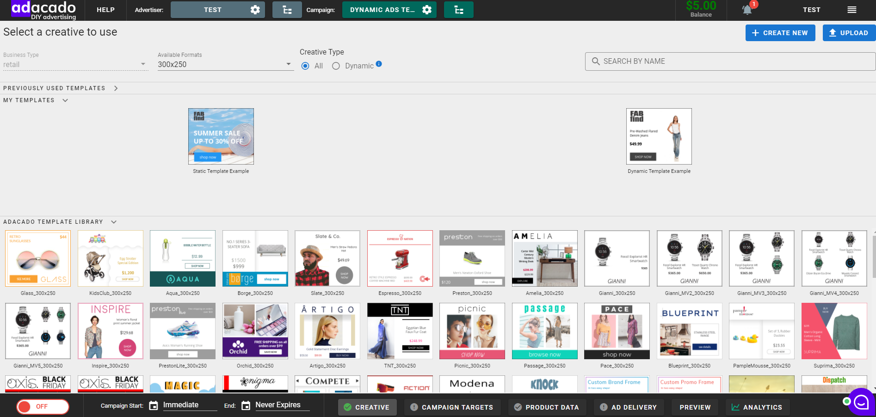Choose the Passage_300x250 template

(x=545, y=331)
